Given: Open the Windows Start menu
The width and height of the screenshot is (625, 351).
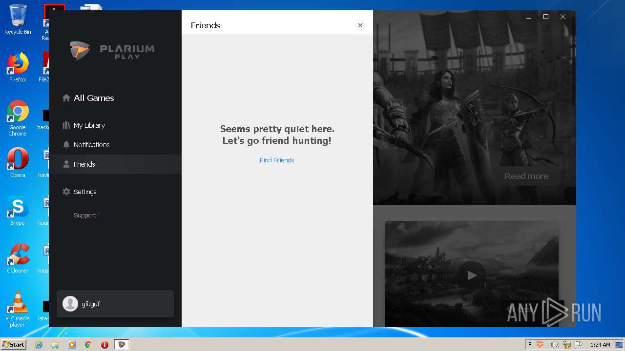Looking at the screenshot, I should point(14,345).
